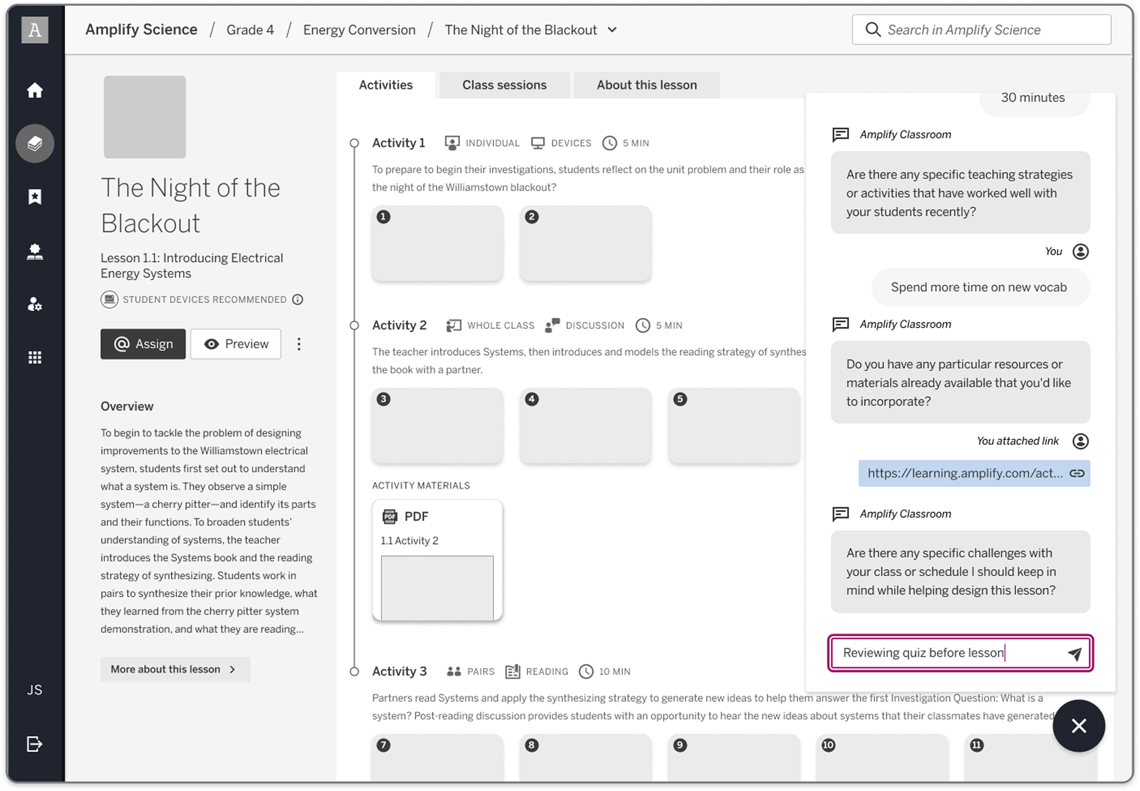Click the Search in Amplify Science field
The height and width of the screenshot is (791, 1140).
[981, 30]
